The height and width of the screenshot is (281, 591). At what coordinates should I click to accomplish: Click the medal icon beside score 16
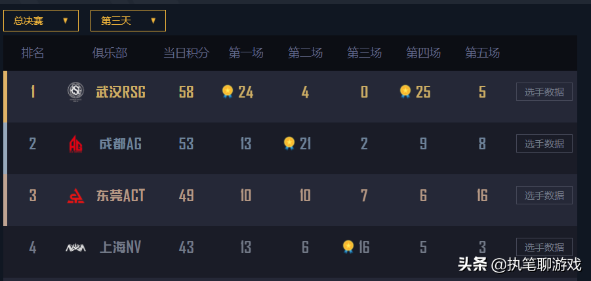(x=348, y=246)
